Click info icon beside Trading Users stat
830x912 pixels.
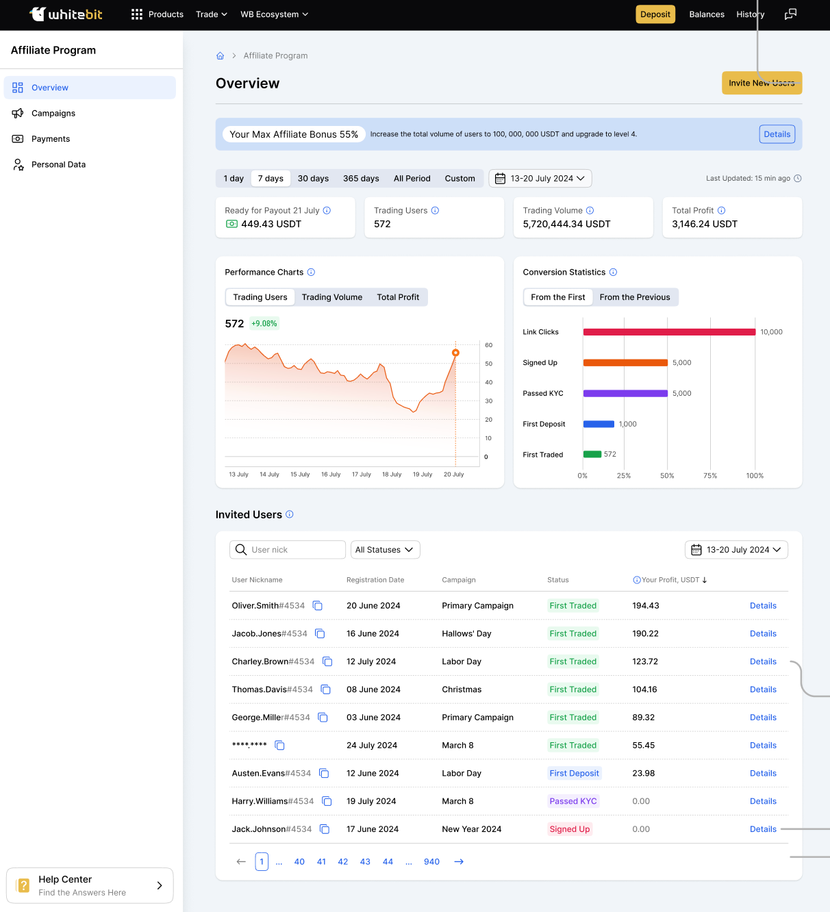click(x=435, y=211)
